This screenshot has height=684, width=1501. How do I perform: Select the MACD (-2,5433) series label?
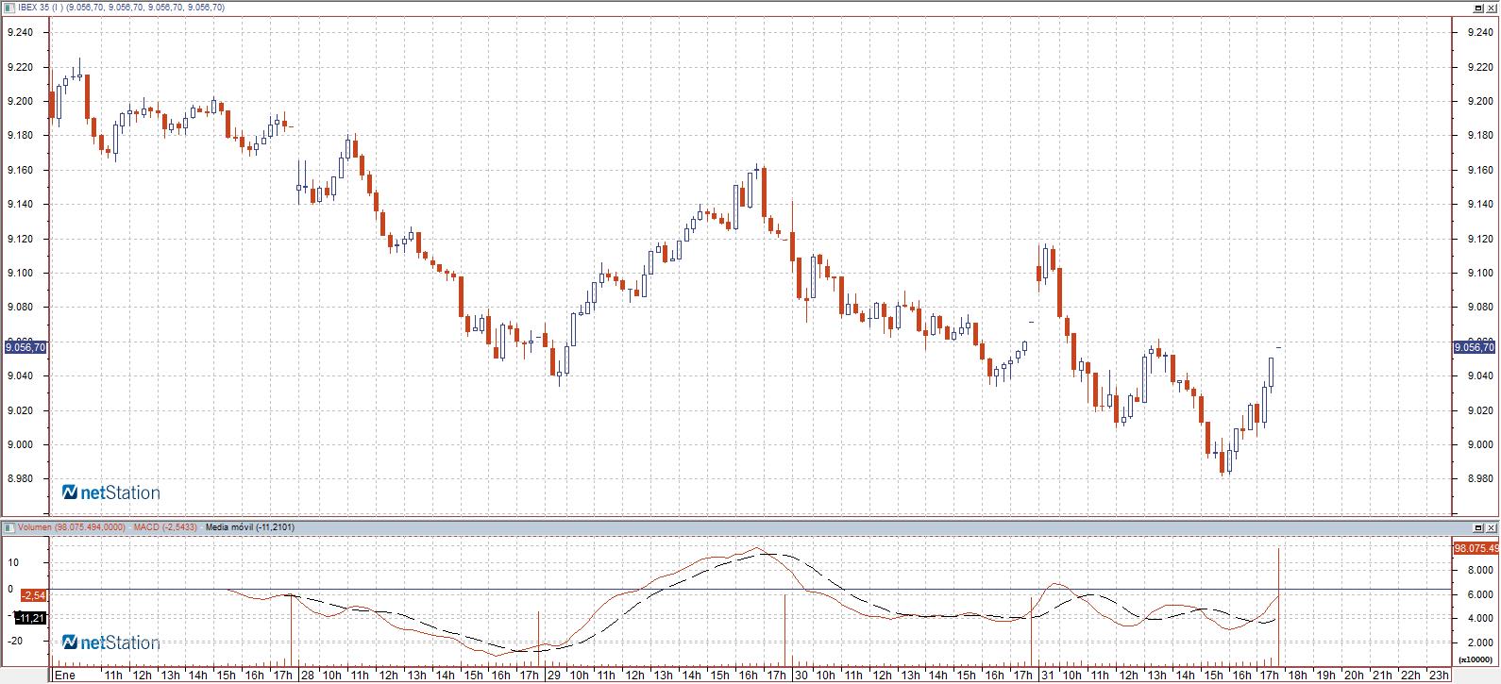click(x=165, y=526)
